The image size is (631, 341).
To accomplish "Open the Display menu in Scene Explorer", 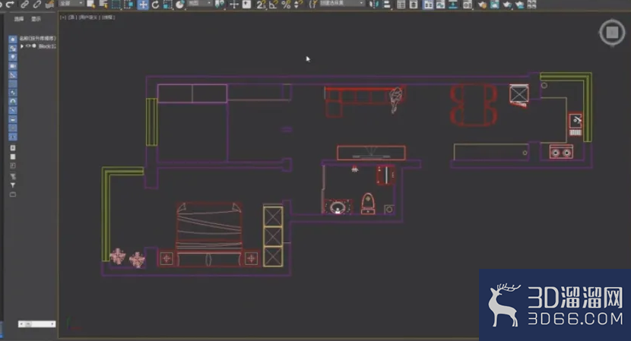I will pyautogui.click(x=36, y=19).
